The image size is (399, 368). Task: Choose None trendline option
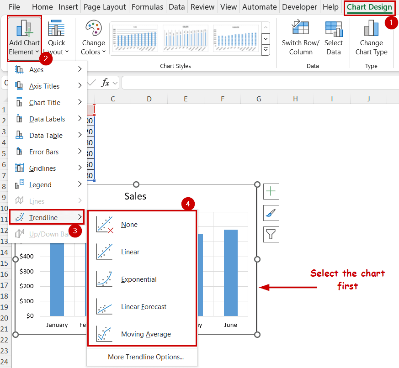coord(142,225)
